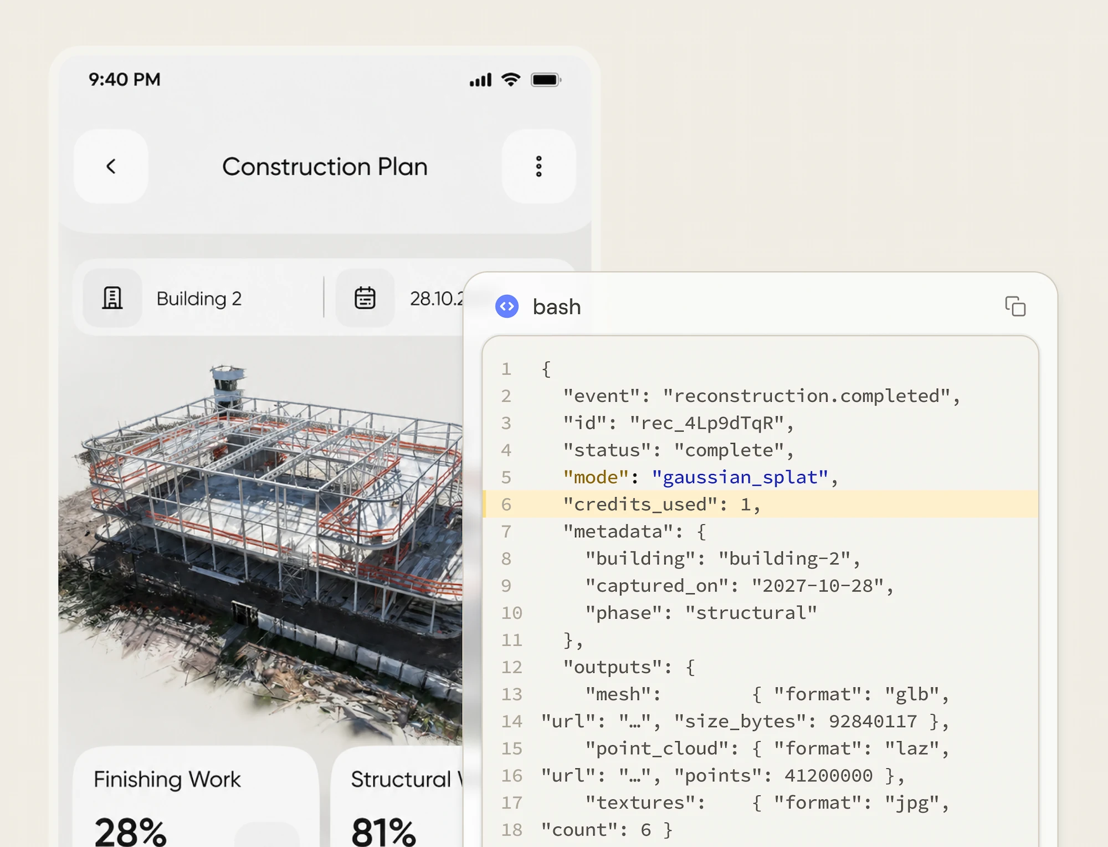Image resolution: width=1108 pixels, height=847 pixels.
Task: Click the "id": "rec_4Lp9dTqR" line
Action: click(x=678, y=423)
